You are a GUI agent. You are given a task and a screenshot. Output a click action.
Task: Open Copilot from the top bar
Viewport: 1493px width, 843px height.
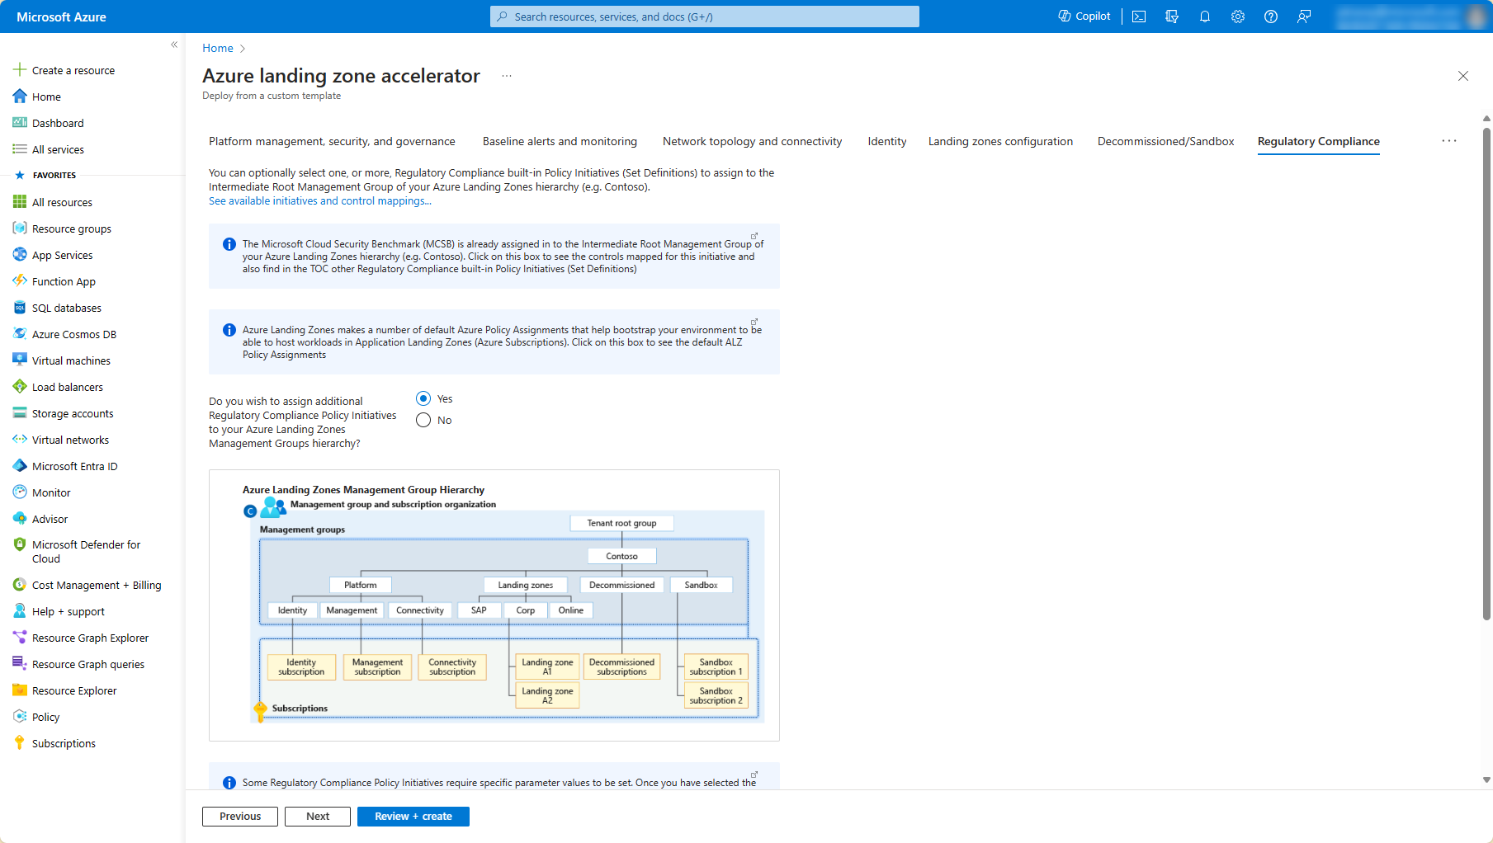click(x=1084, y=16)
